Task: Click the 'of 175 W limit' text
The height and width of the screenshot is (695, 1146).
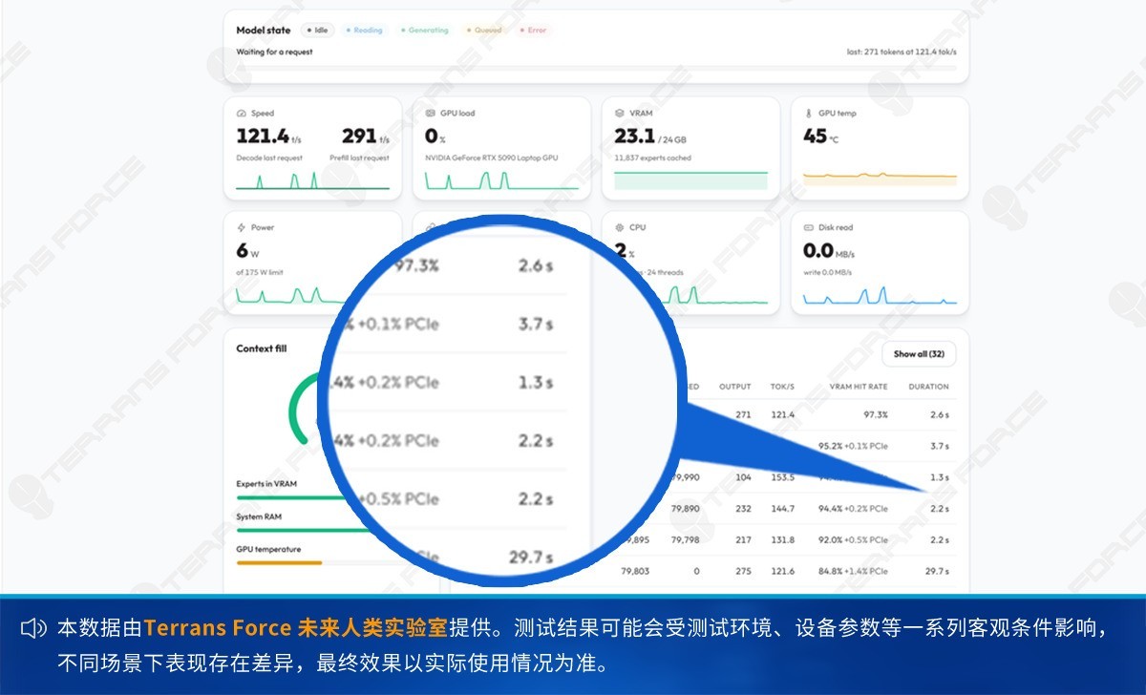Action: [x=261, y=272]
